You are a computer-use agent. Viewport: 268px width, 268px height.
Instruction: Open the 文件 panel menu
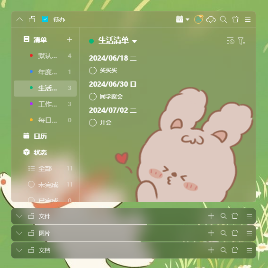(249, 216)
